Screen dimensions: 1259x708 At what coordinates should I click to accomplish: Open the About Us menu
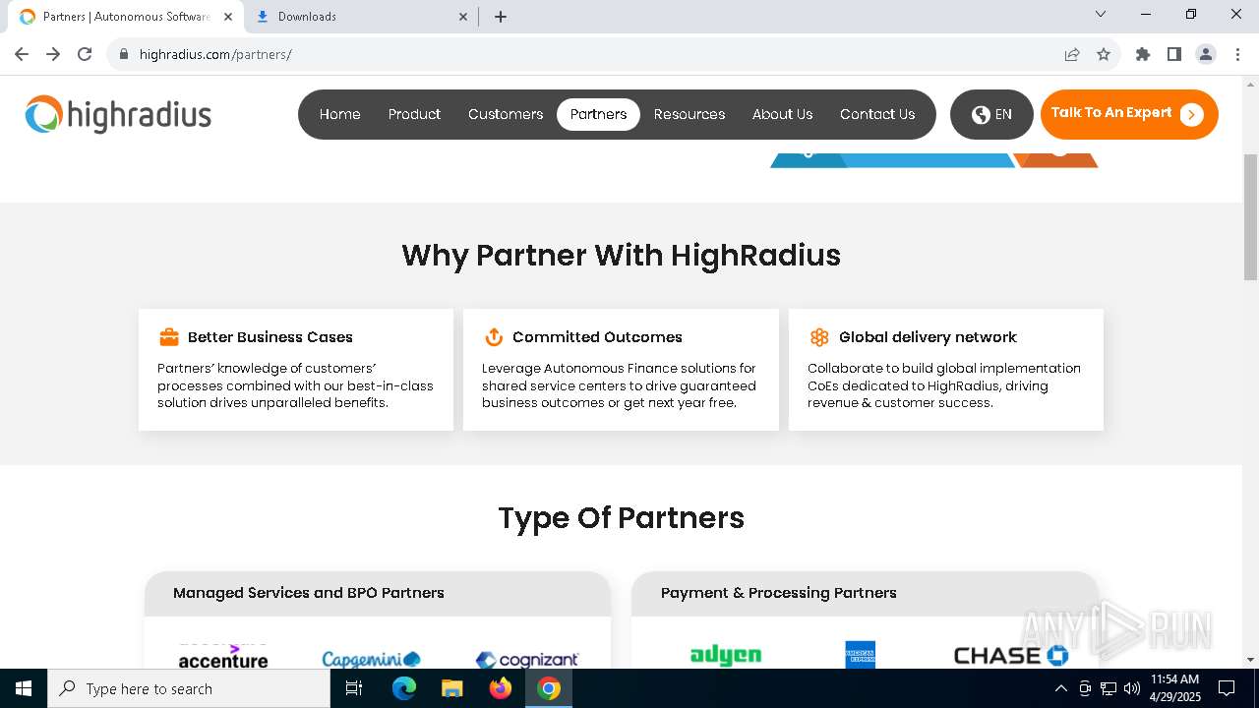783,115
